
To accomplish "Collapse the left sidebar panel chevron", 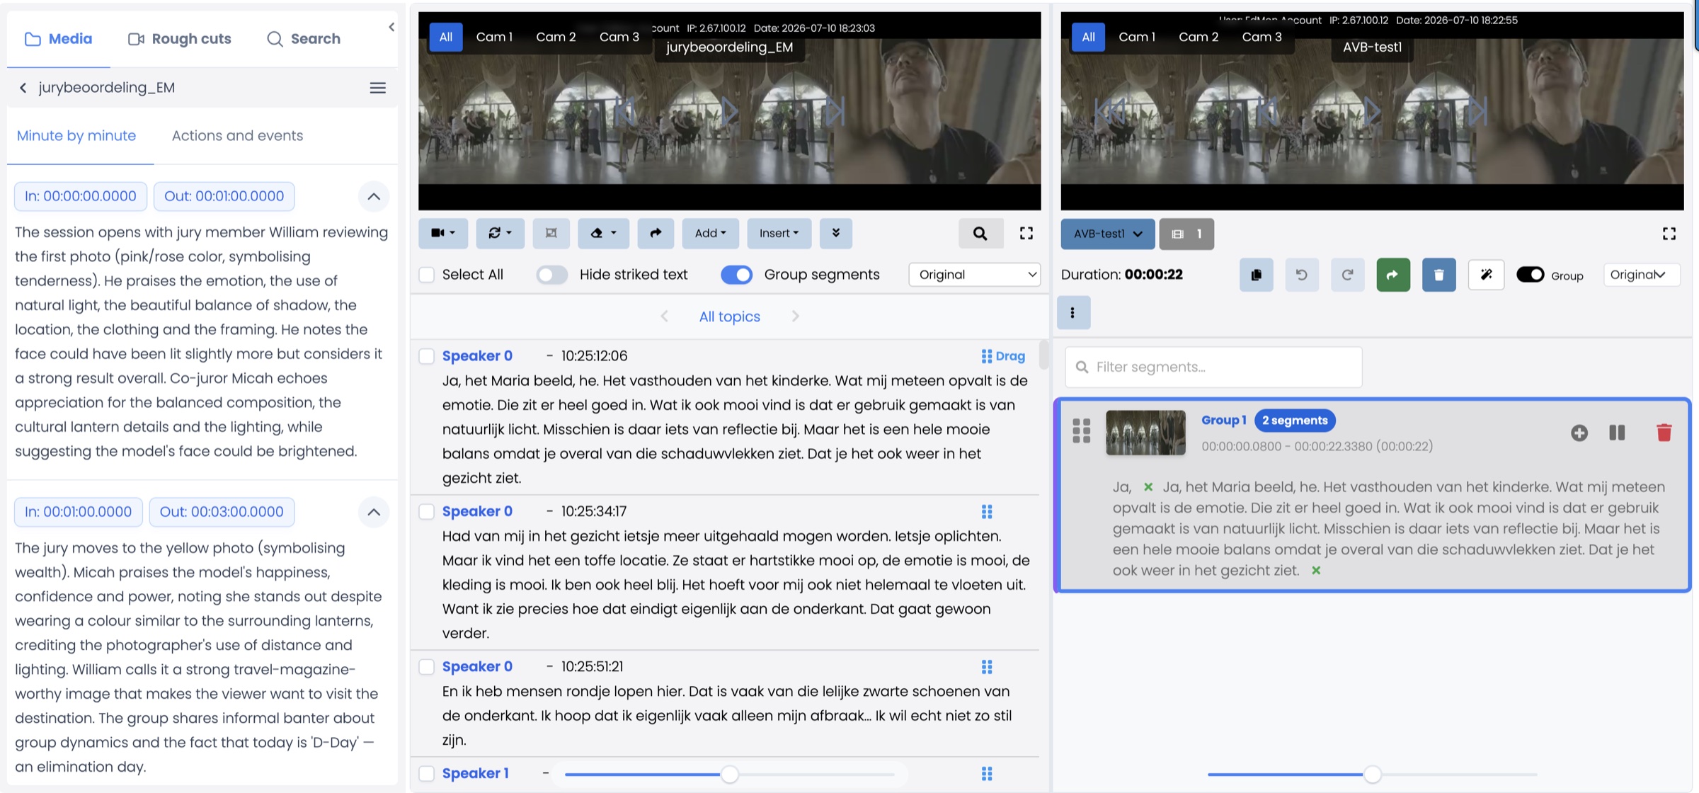I will click(391, 27).
